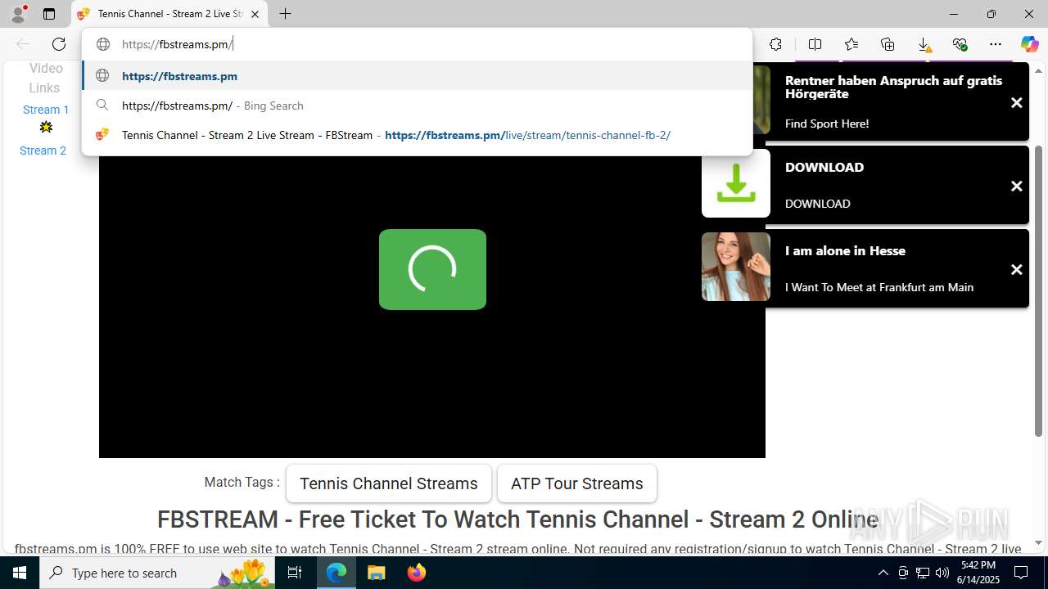The width and height of the screenshot is (1048, 589).
Task: Open the Stream 2 link
Action: coord(43,151)
